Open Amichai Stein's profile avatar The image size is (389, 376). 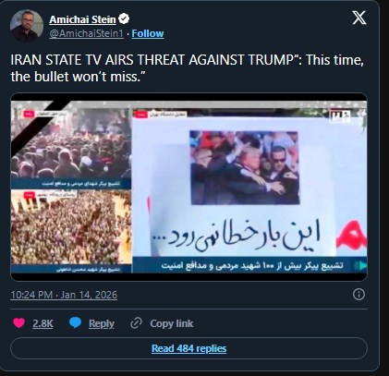point(27,26)
